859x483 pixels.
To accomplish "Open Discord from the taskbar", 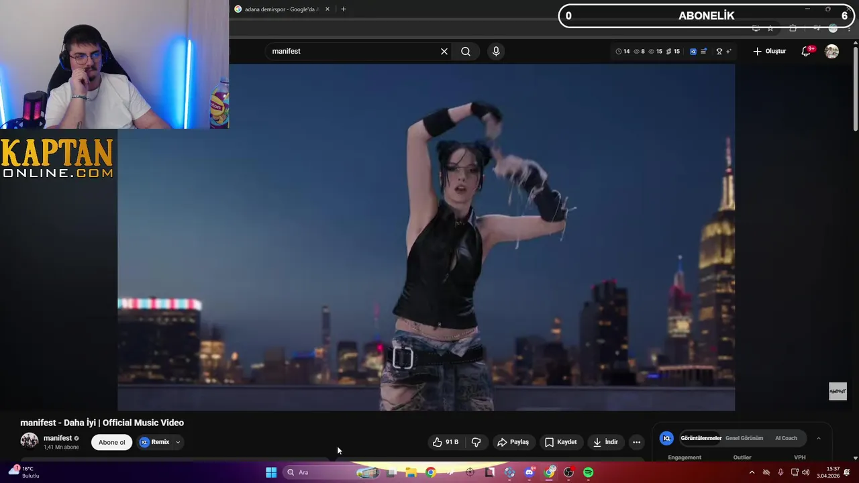I will click(x=529, y=472).
